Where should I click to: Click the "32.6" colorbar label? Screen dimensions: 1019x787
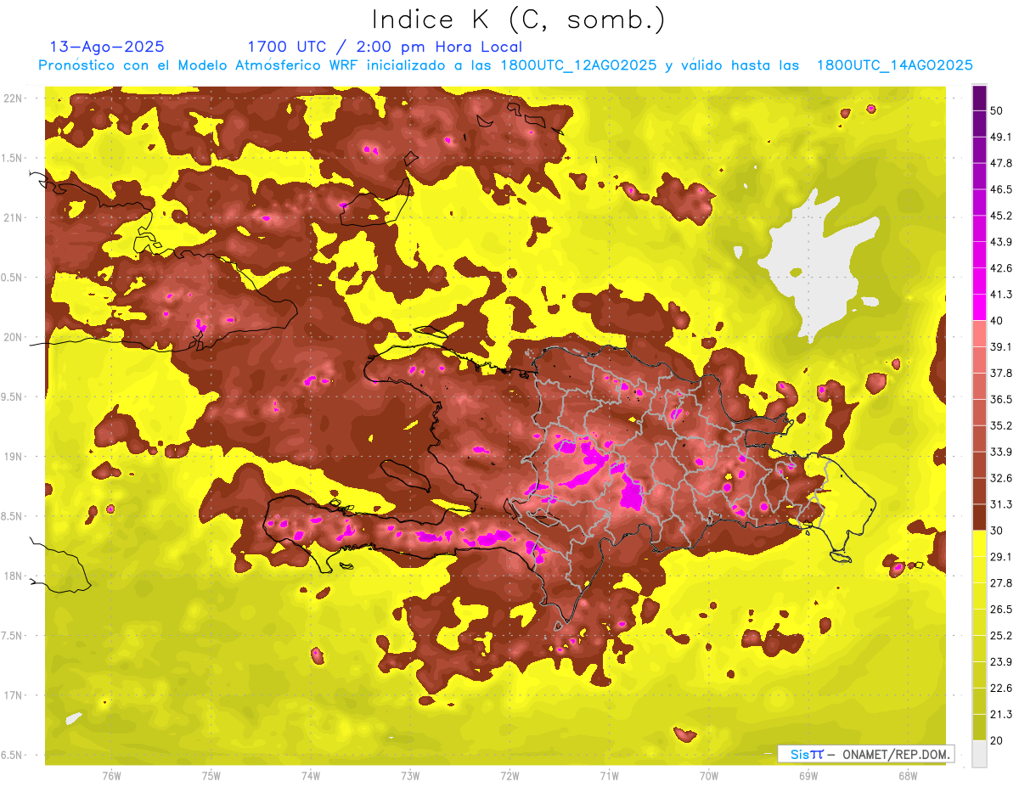(1000, 478)
